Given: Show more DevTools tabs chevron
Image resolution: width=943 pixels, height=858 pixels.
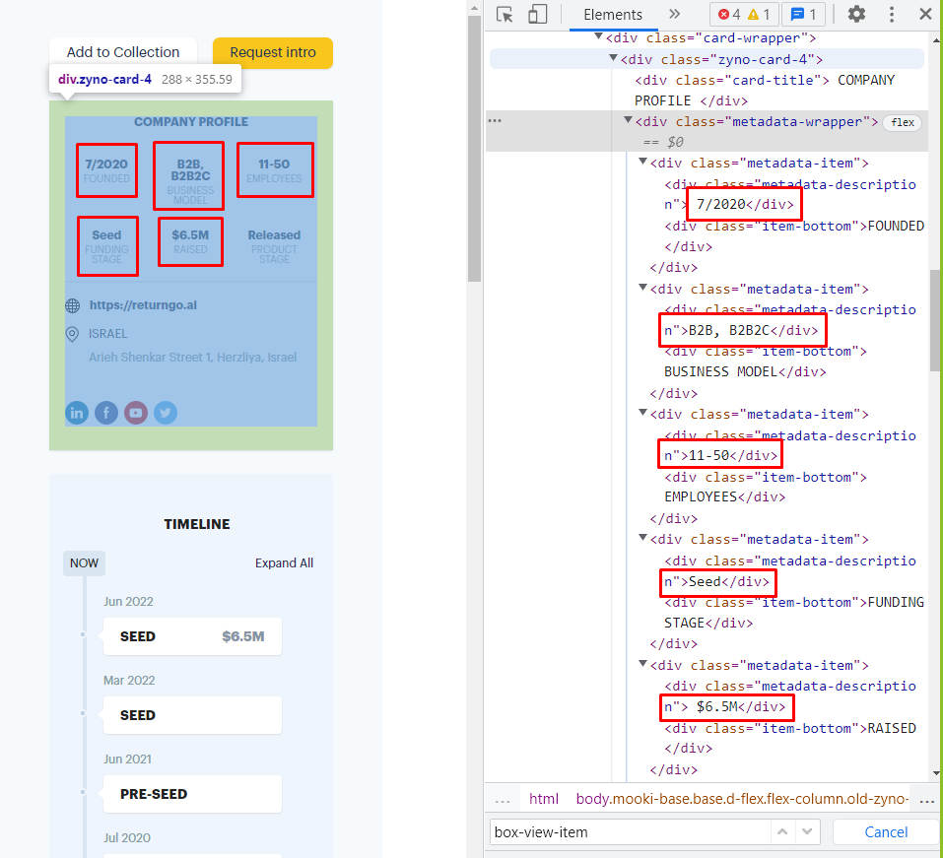Looking at the screenshot, I should point(674,14).
